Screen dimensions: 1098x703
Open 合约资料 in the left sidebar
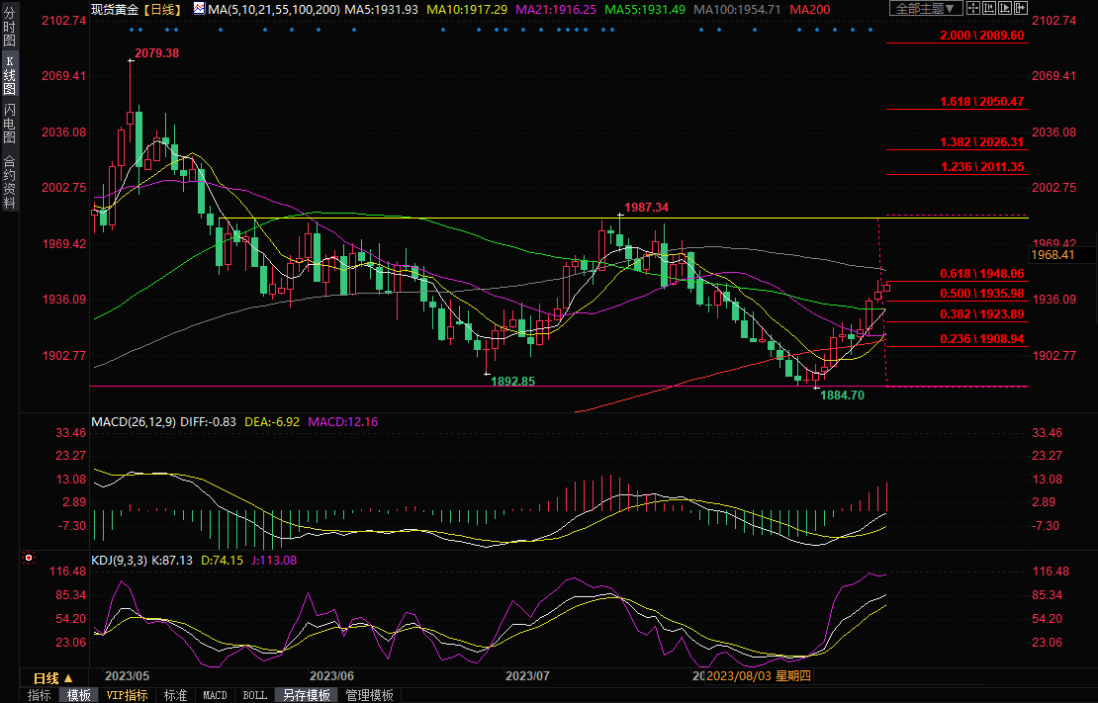(x=9, y=181)
